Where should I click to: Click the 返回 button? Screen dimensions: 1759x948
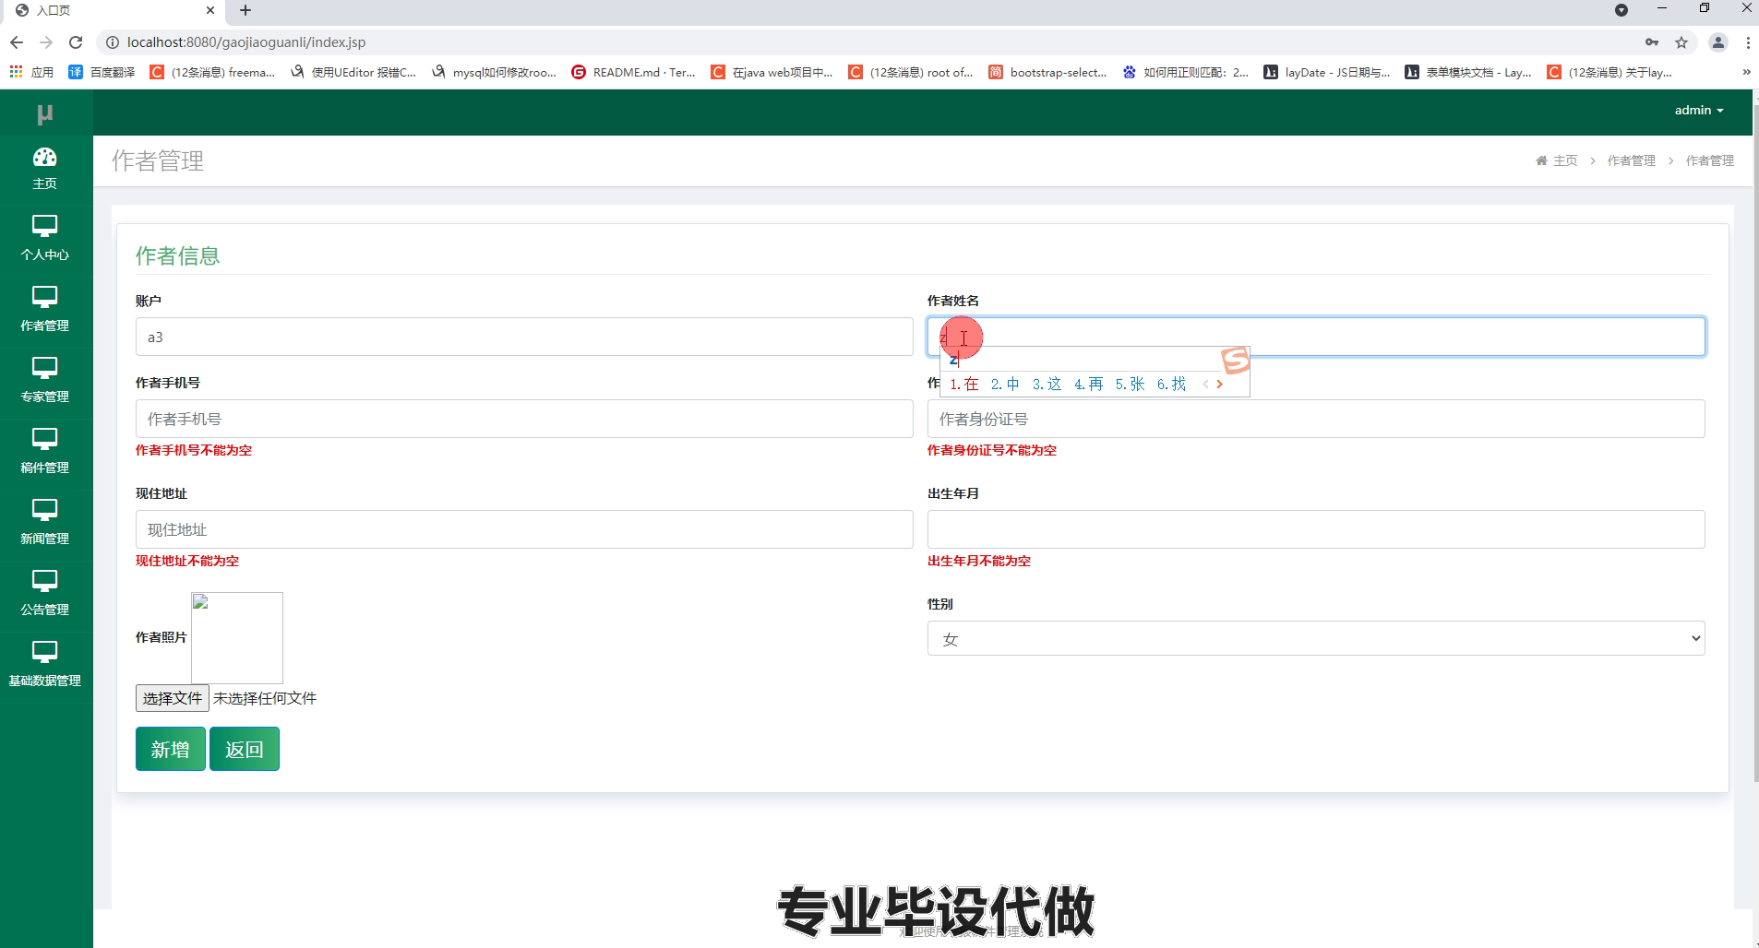tap(245, 749)
